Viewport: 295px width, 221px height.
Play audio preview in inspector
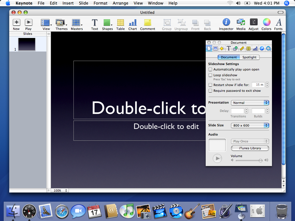pos(217,159)
